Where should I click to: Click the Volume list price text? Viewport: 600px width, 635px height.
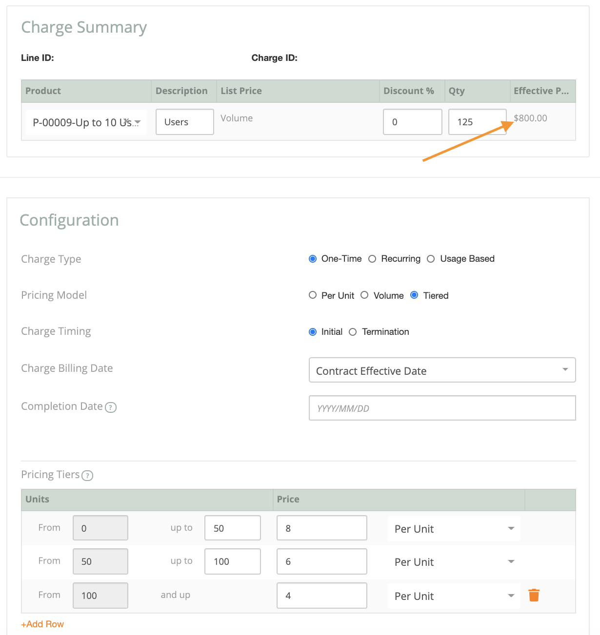pyautogui.click(x=237, y=118)
